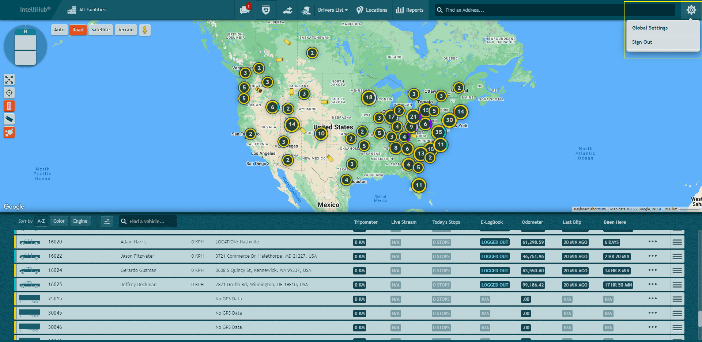Switch the map to Satellite view
The image size is (702, 342).
tap(100, 30)
